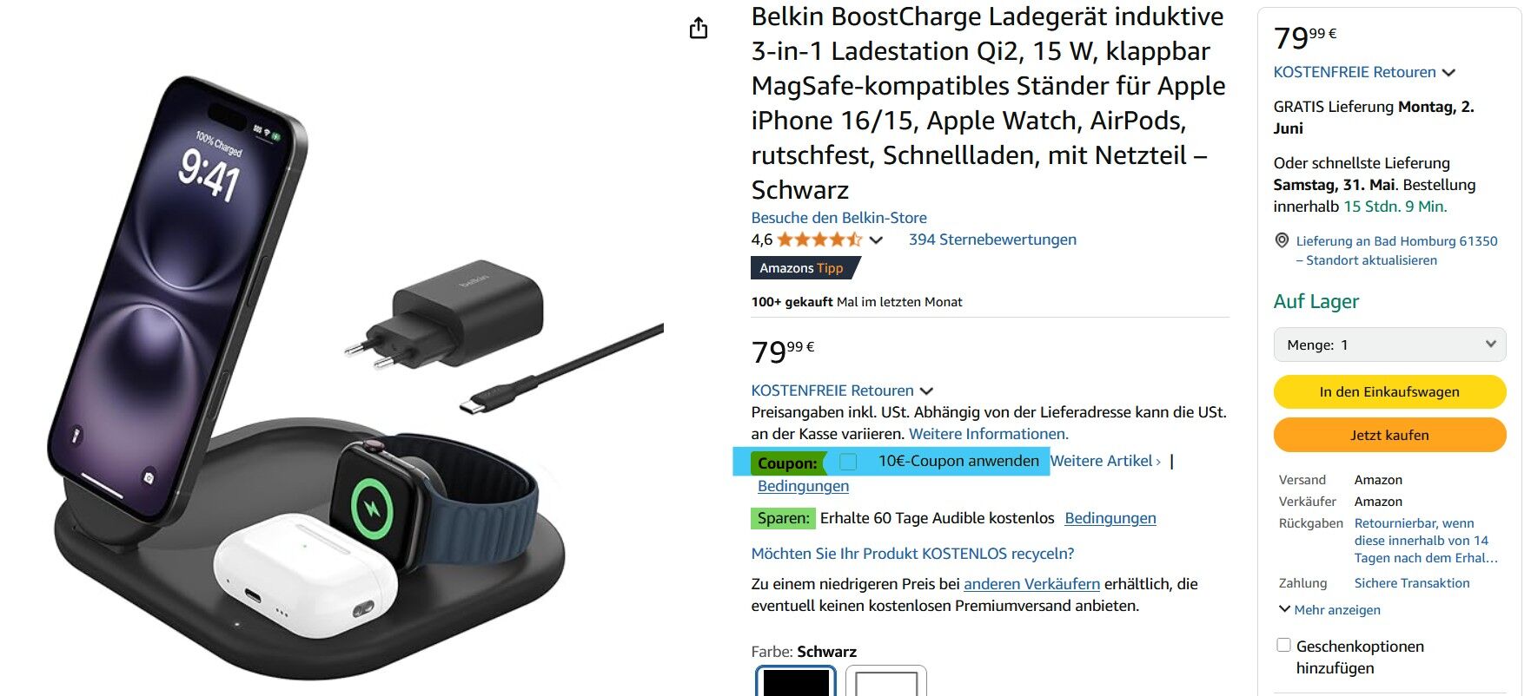Click the anderen Verkäufern link

(1031, 584)
